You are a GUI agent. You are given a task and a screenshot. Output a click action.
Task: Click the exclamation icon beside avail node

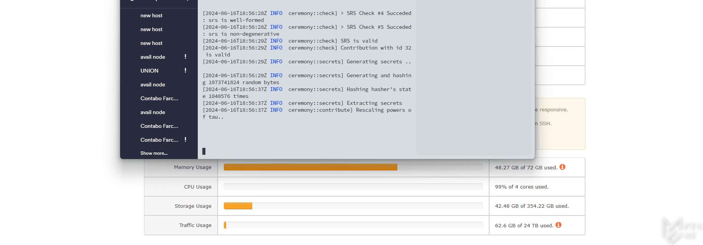185,57
